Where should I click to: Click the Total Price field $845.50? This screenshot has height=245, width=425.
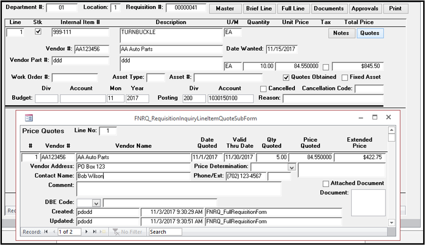[358, 66]
